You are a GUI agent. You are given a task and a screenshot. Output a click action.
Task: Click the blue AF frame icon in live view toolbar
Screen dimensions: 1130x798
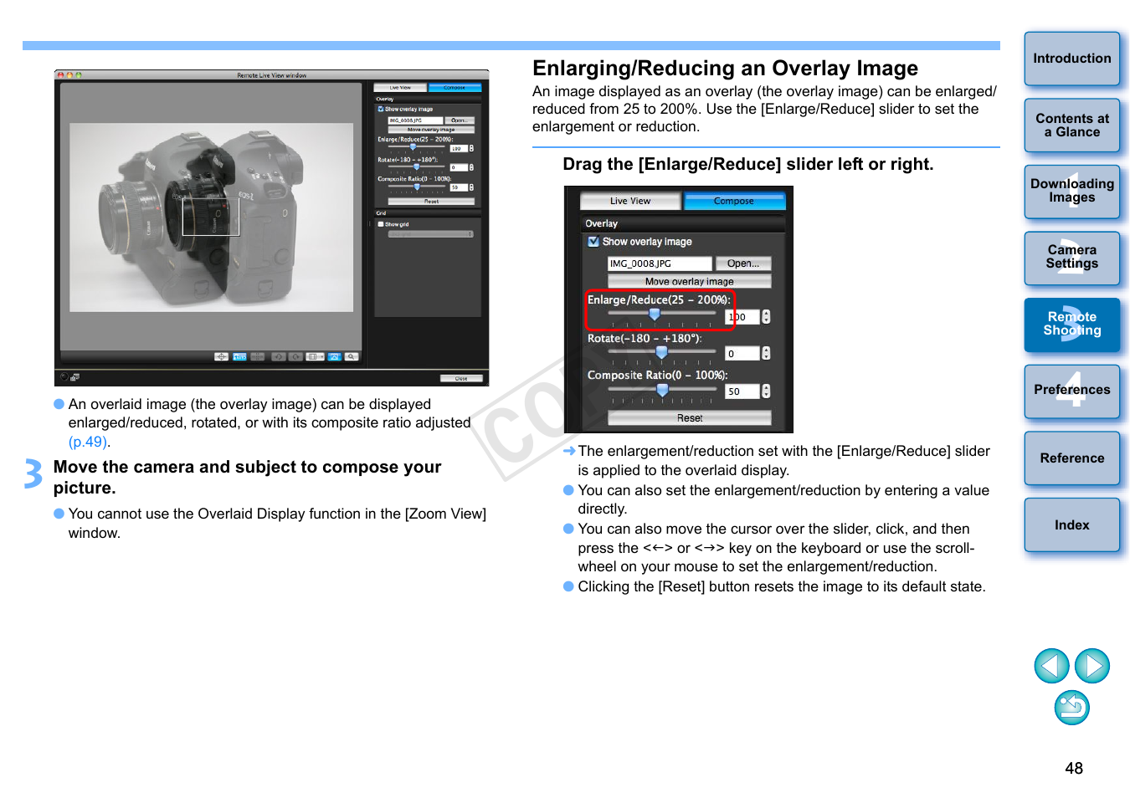239,356
